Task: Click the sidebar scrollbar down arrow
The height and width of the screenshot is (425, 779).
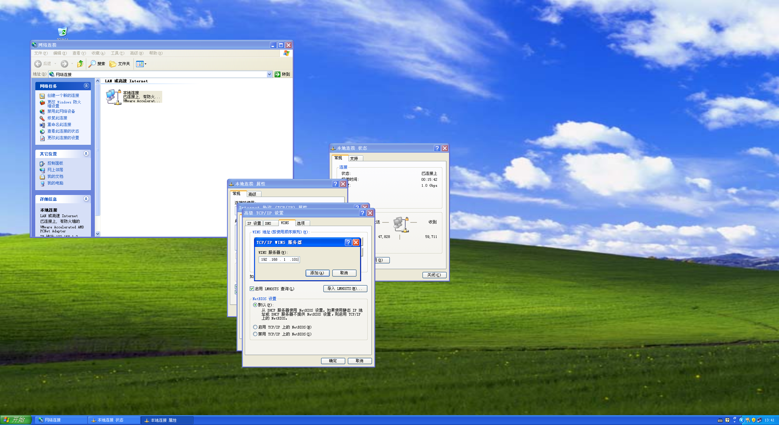Action: click(x=97, y=234)
